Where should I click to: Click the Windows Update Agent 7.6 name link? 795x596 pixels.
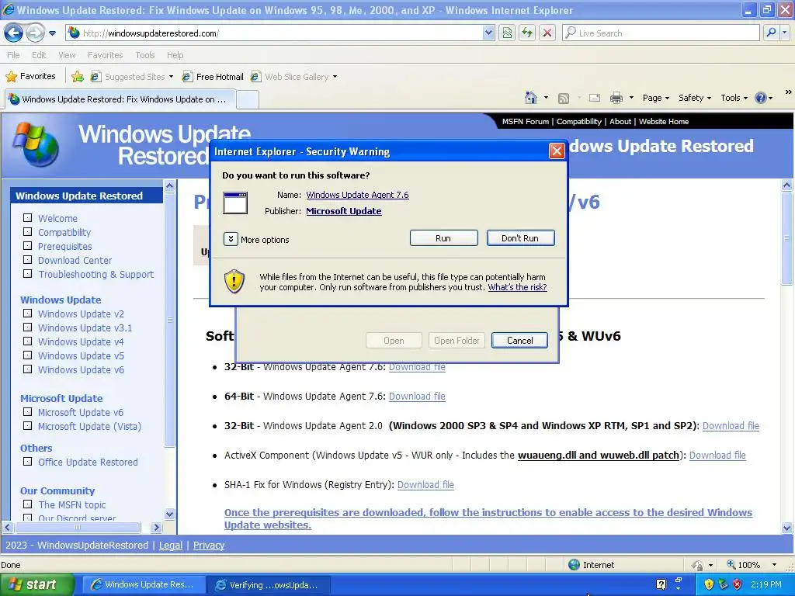[357, 195]
